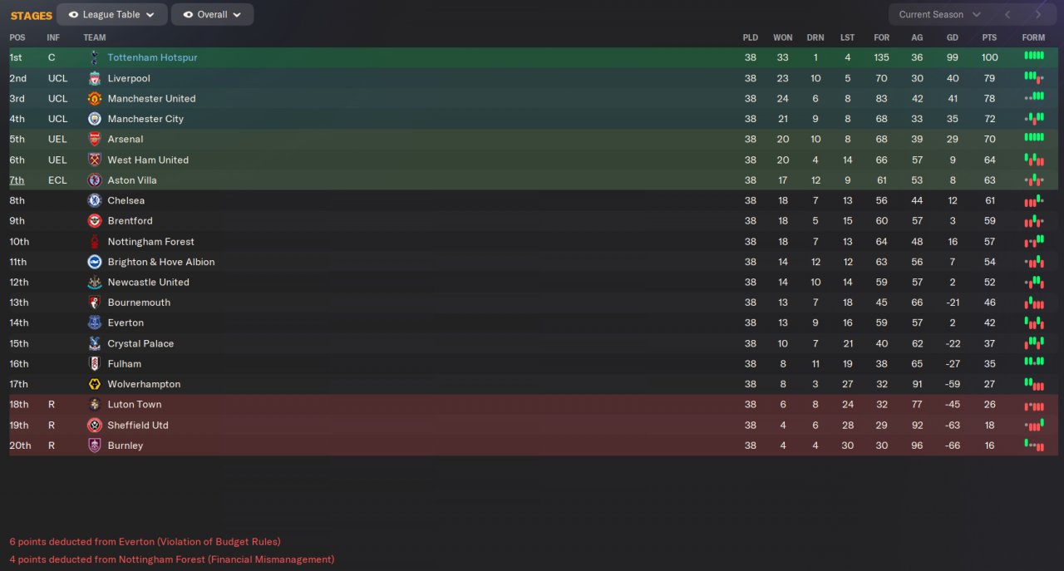The height and width of the screenshot is (571, 1064).
Task: Open the League Table view dropdown
Action: (x=112, y=15)
